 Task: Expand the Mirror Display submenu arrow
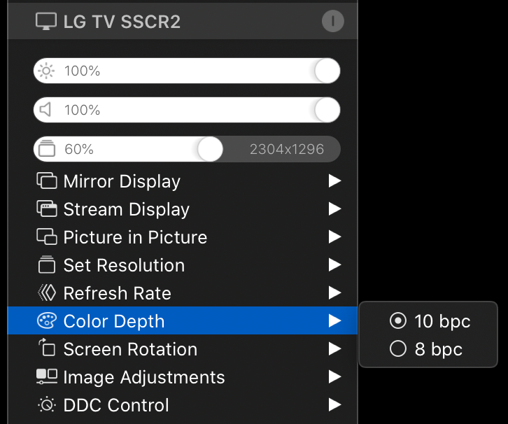334,181
